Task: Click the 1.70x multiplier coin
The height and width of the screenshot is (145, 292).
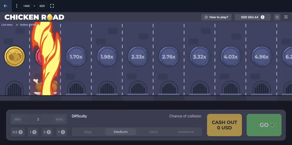Action: point(76,57)
